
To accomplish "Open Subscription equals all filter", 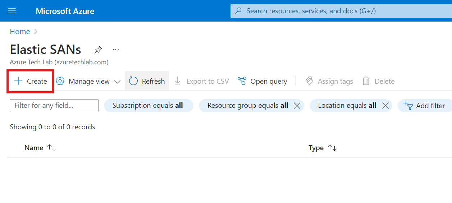I will pyautogui.click(x=149, y=106).
